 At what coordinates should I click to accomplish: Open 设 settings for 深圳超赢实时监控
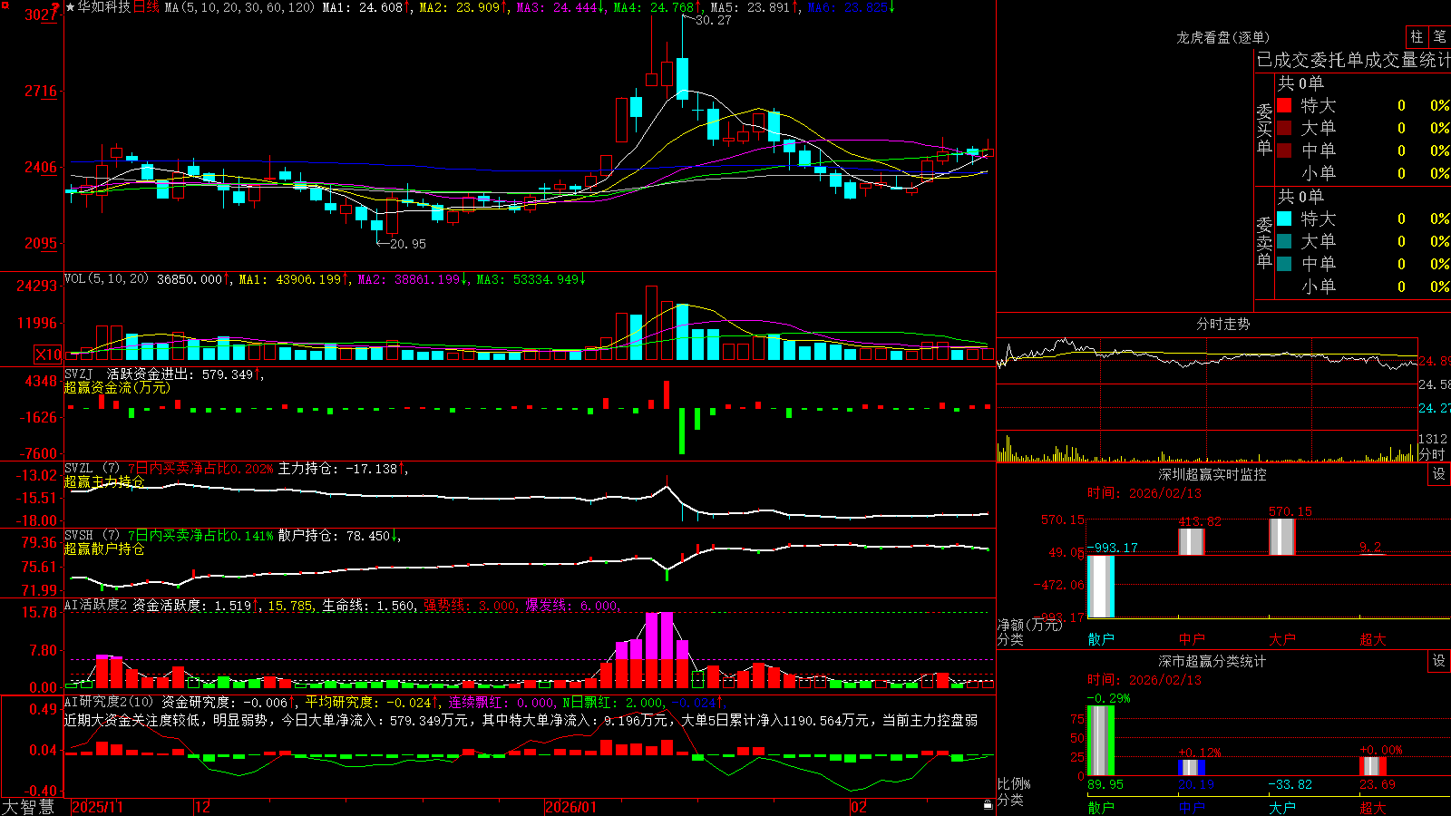pos(1439,474)
